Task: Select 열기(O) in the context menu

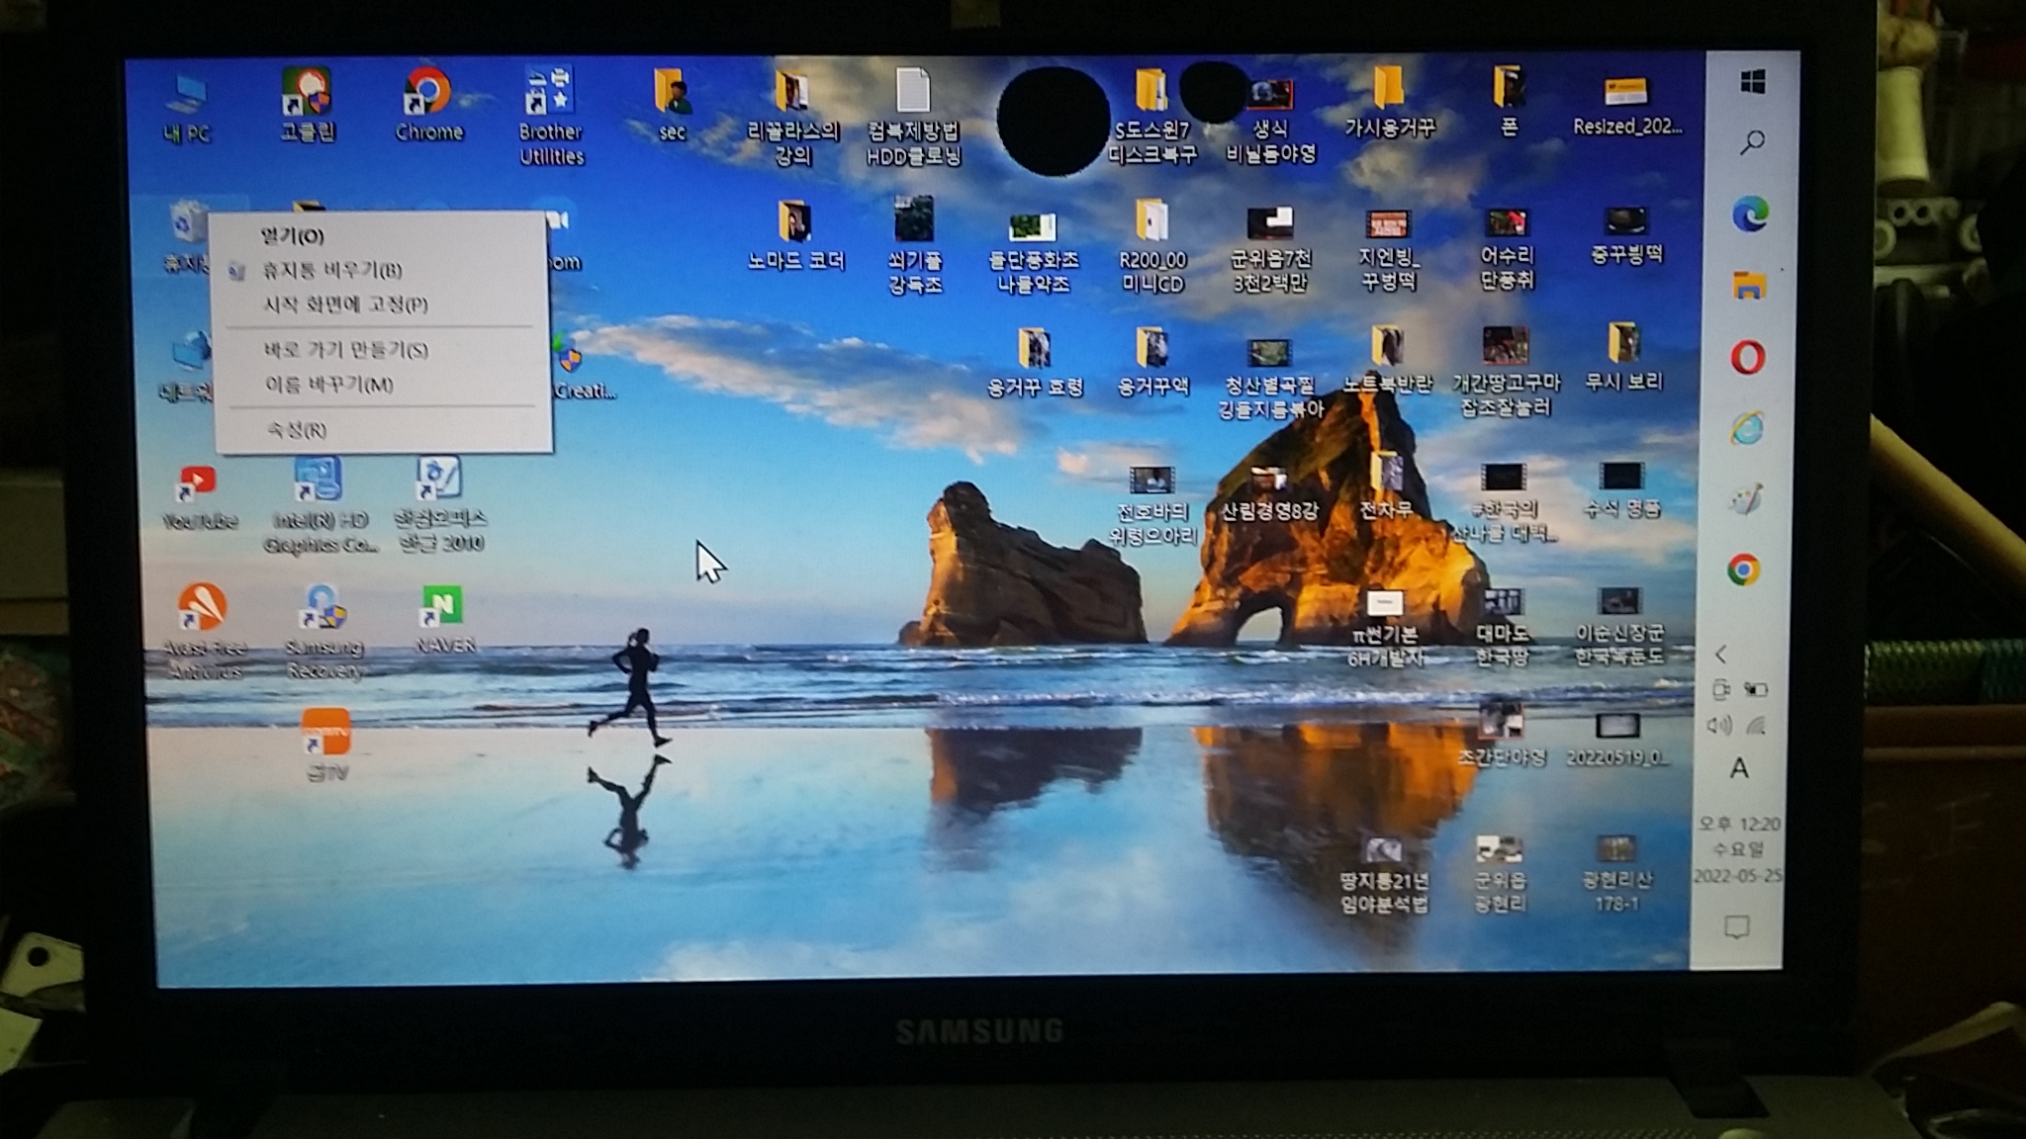Action: click(x=382, y=236)
